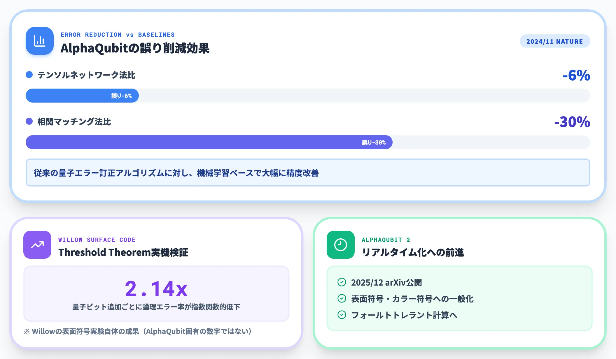Click the 2025/12 arXiv公開 list item
The height and width of the screenshot is (359, 616).
click(386, 282)
